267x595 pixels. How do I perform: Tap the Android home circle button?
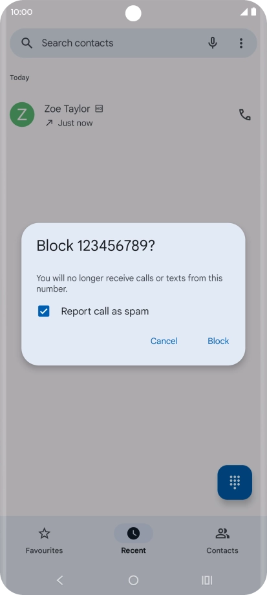pos(133,580)
